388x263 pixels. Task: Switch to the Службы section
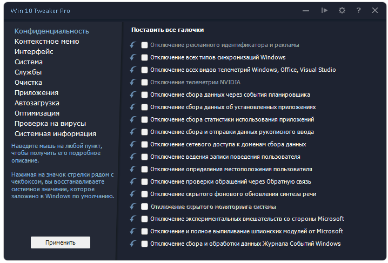28,72
